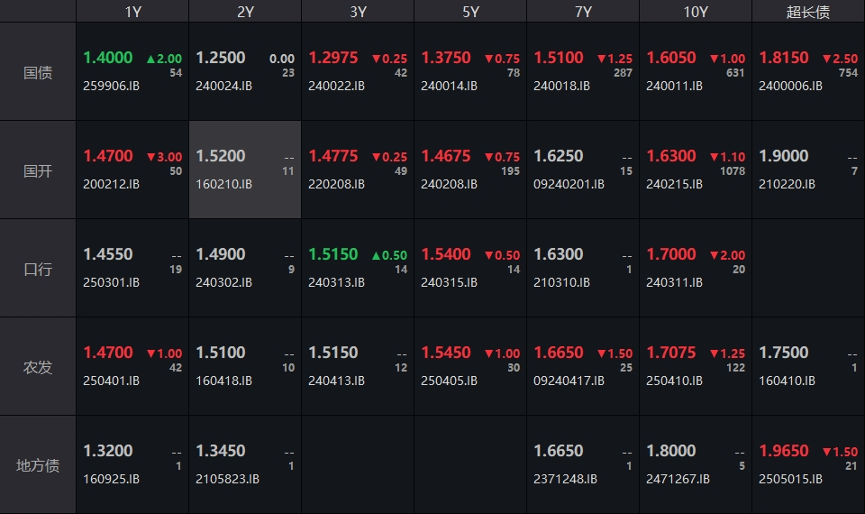Select the 超长债 column header
865x514 pixels.
tap(808, 12)
